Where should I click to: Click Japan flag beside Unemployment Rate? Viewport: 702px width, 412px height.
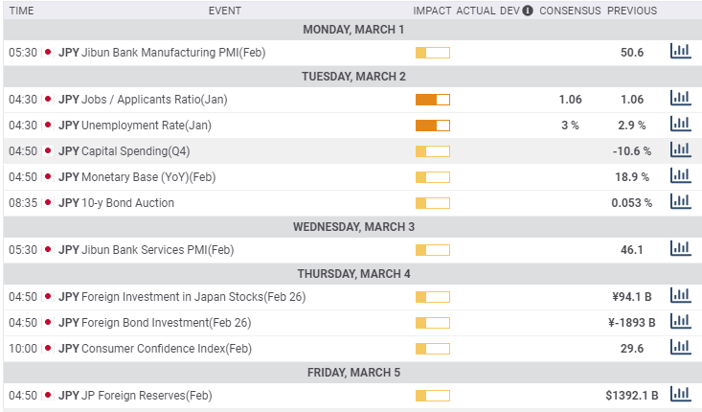[x=48, y=125]
